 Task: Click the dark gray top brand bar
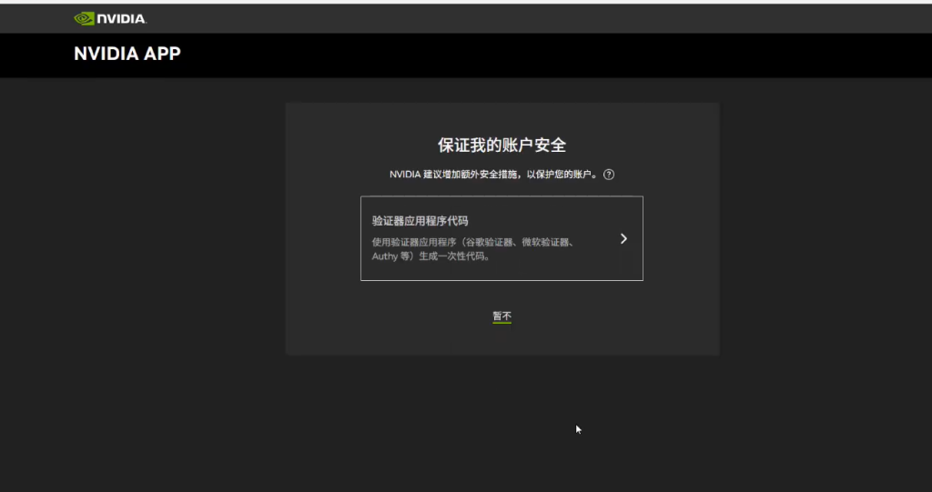(x=546, y=18)
